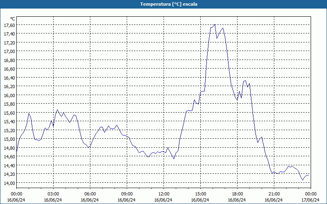Click the °C unit label
The height and width of the screenshot is (204, 327).
[x=13, y=19]
